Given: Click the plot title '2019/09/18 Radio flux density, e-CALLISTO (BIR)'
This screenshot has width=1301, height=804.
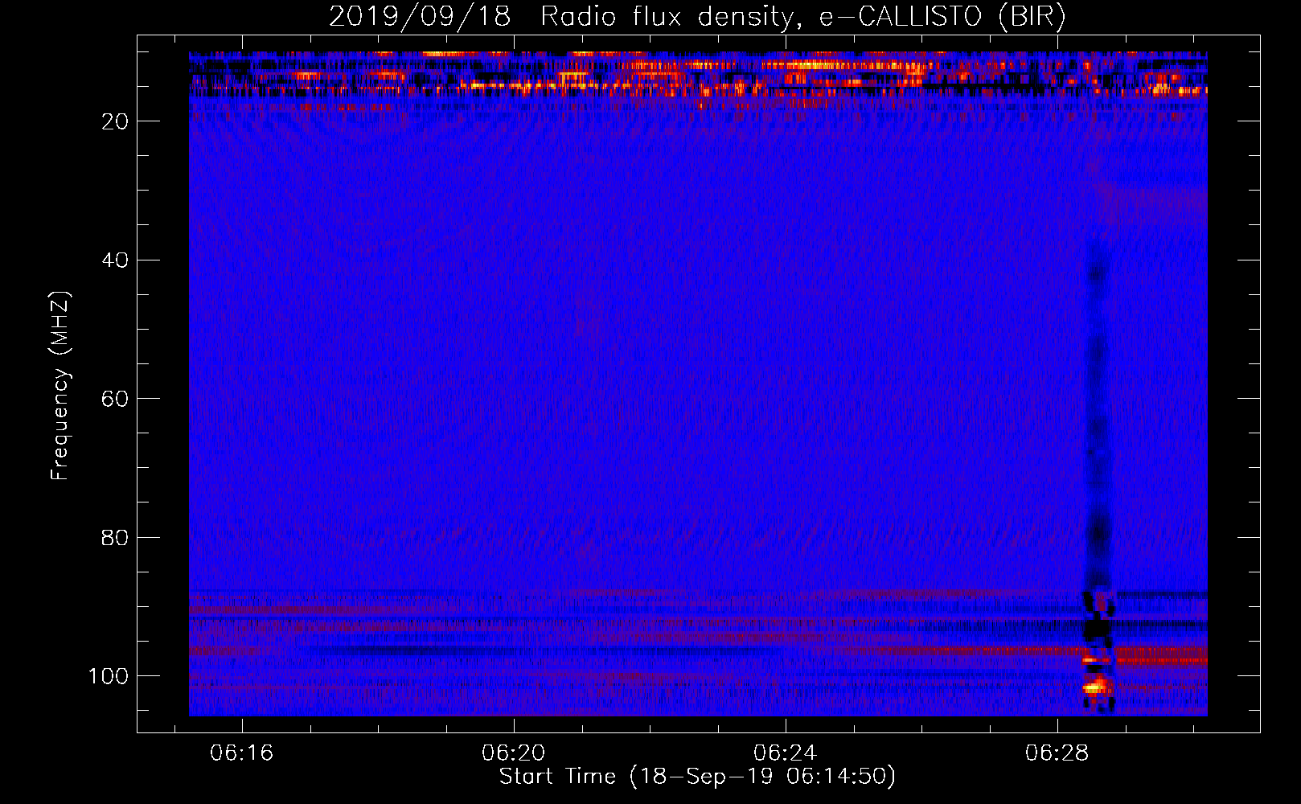Looking at the screenshot, I should pyautogui.click(x=697, y=17).
